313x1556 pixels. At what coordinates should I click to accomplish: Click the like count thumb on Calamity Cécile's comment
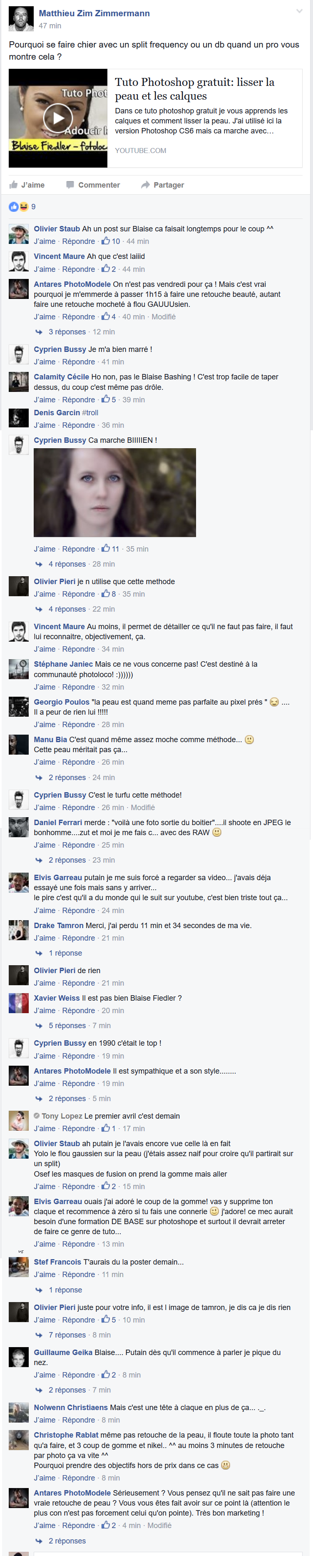pyautogui.click(x=106, y=399)
